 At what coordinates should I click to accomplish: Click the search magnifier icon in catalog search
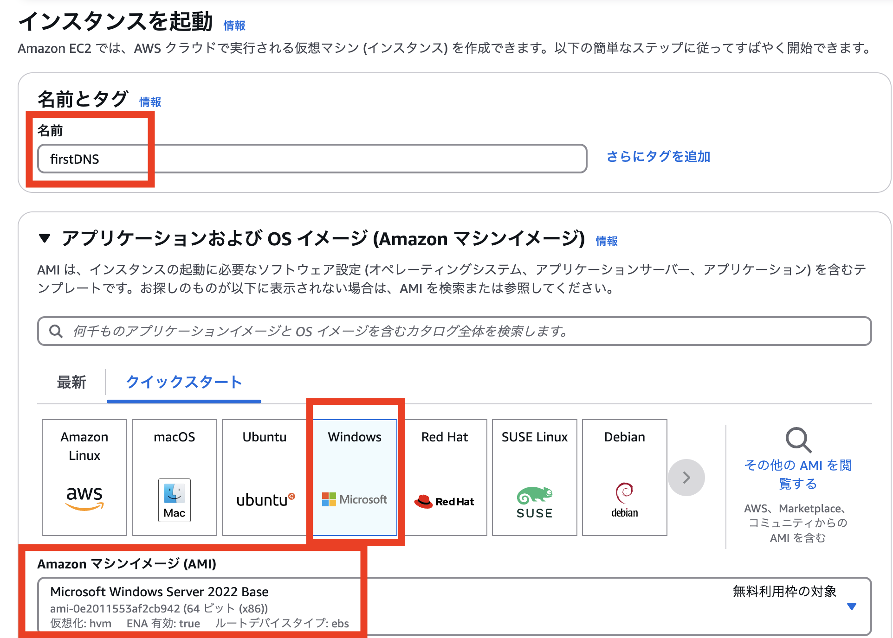pyautogui.click(x=56, y=331)
